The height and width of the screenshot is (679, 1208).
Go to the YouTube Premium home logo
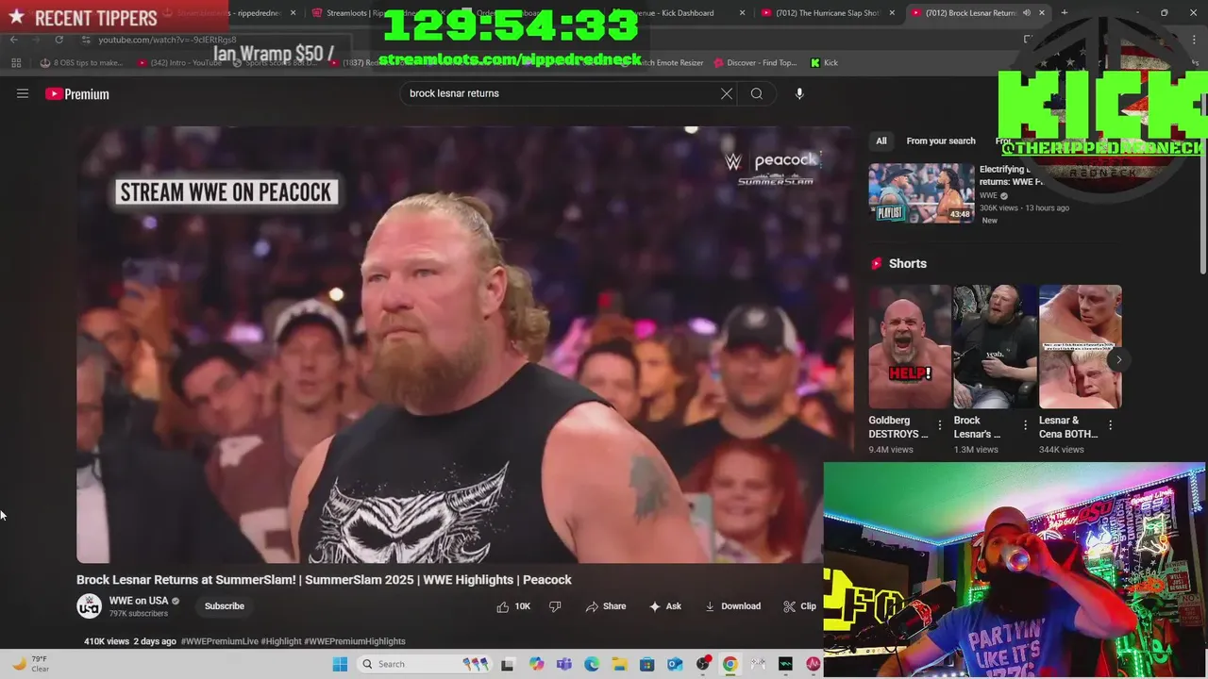77,93
